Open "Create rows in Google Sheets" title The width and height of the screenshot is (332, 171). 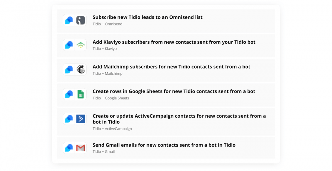(174, 91)
